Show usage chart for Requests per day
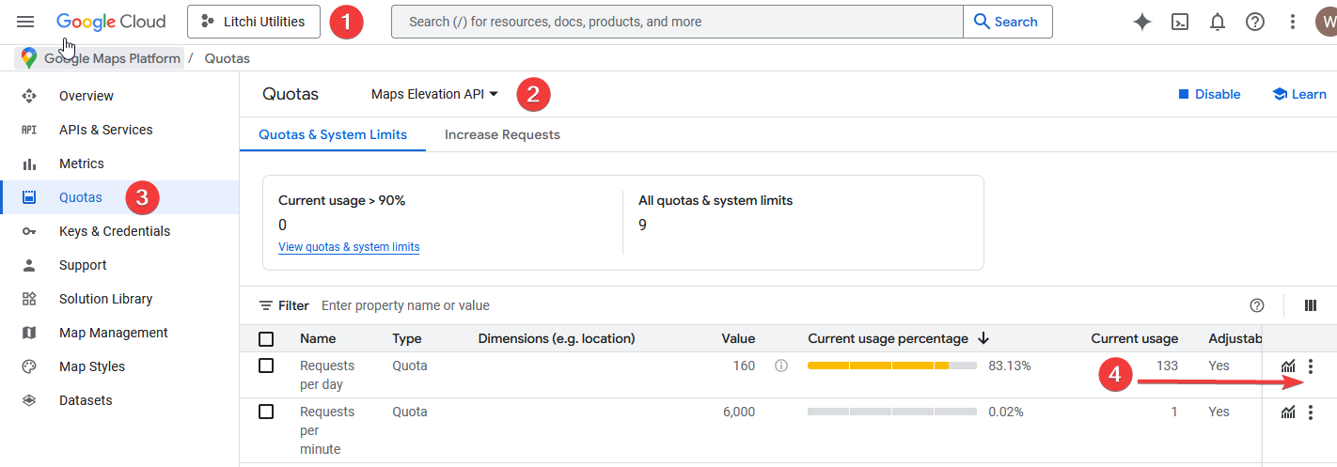 click(x=1288, y=366)
